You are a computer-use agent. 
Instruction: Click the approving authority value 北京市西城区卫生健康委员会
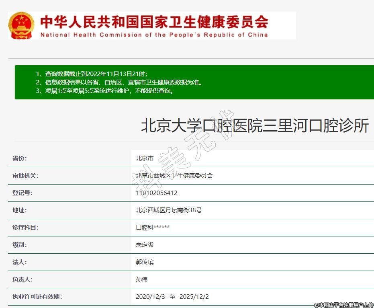click(174, 176)
